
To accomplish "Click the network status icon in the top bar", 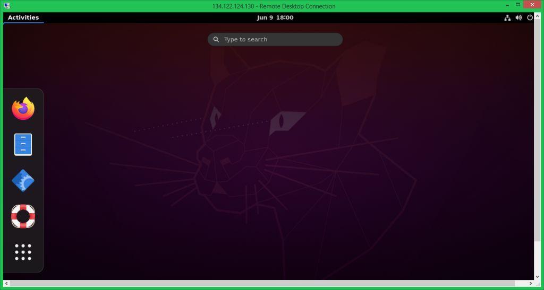I will 507,17.
